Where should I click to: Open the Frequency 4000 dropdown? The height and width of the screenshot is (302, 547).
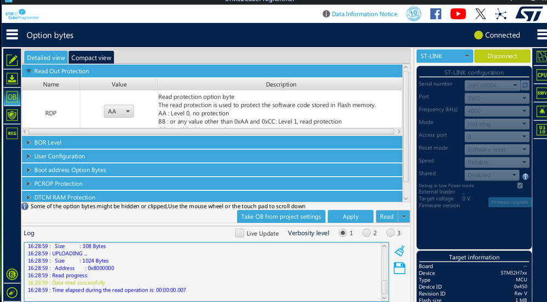(497, 111)
